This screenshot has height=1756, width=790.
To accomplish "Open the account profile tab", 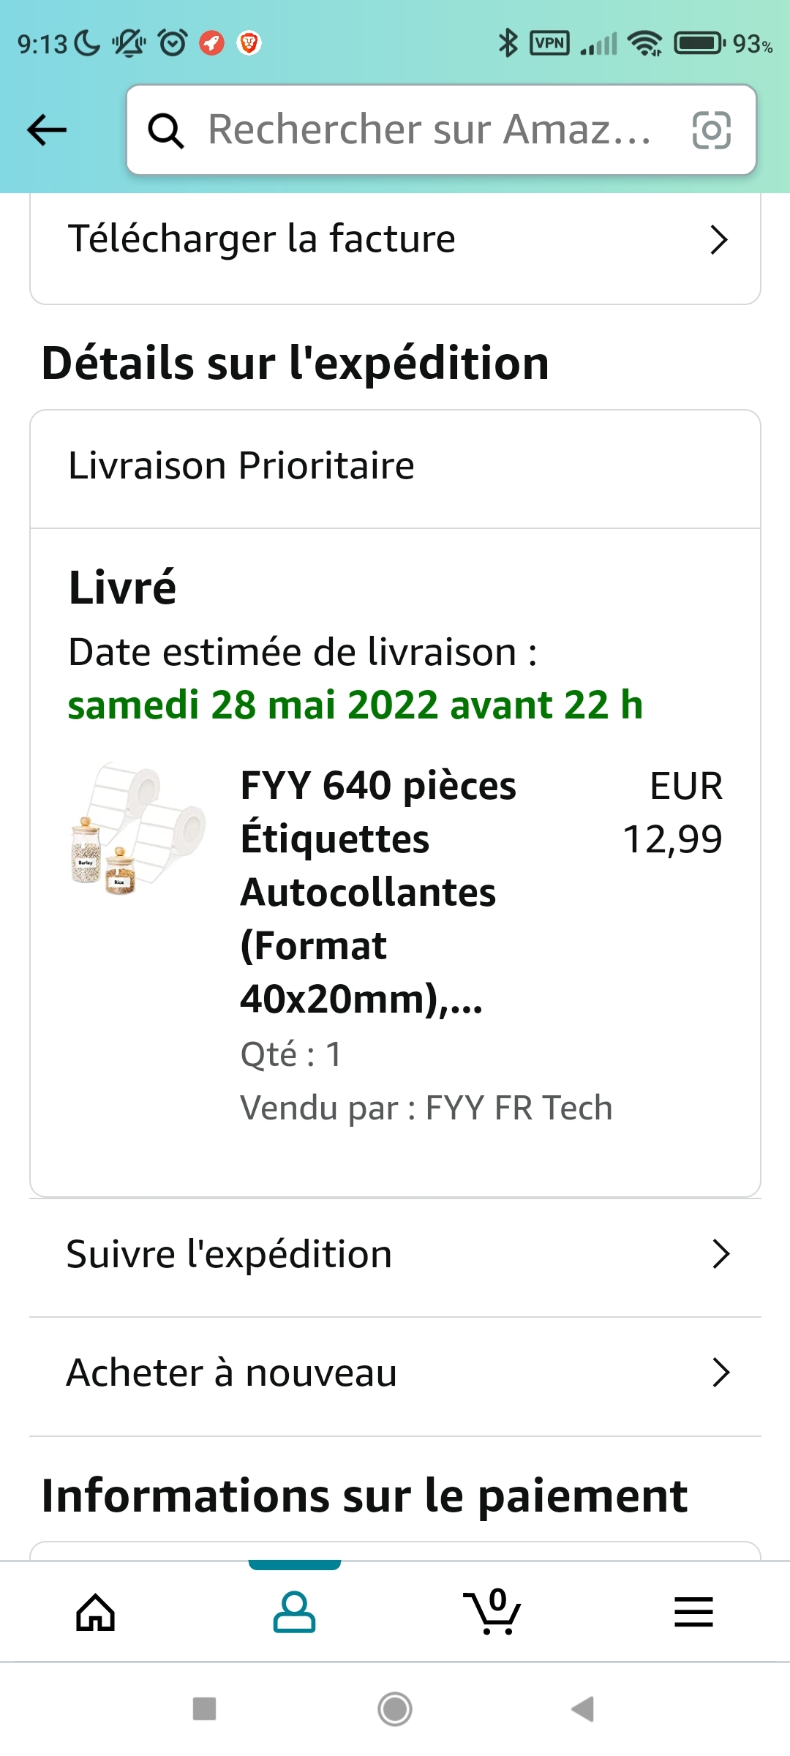I will [x=294, y=1613].
